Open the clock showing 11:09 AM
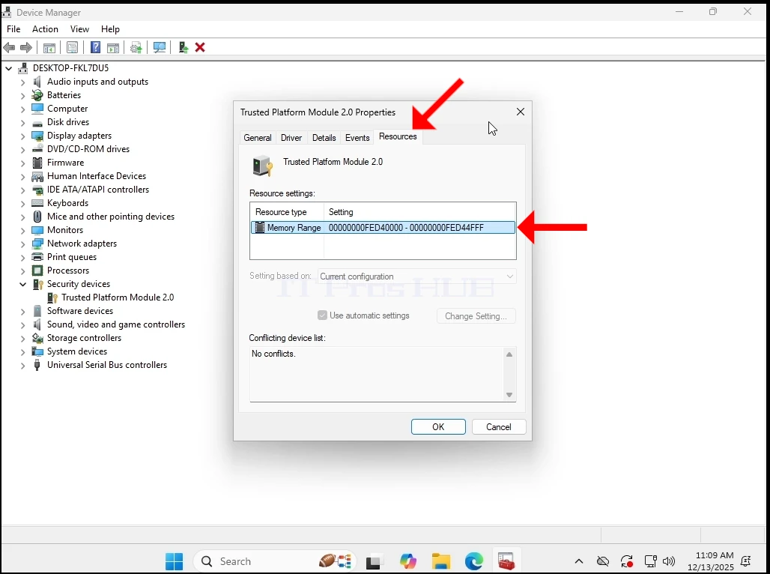Screen dimensions: 770x574 coord(710,561)
